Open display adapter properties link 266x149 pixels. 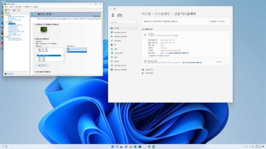tap(159, 56)
